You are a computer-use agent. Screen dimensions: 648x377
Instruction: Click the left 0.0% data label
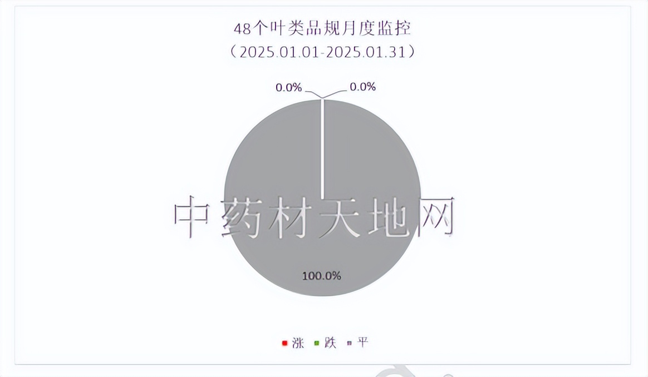tap(289, 87)
